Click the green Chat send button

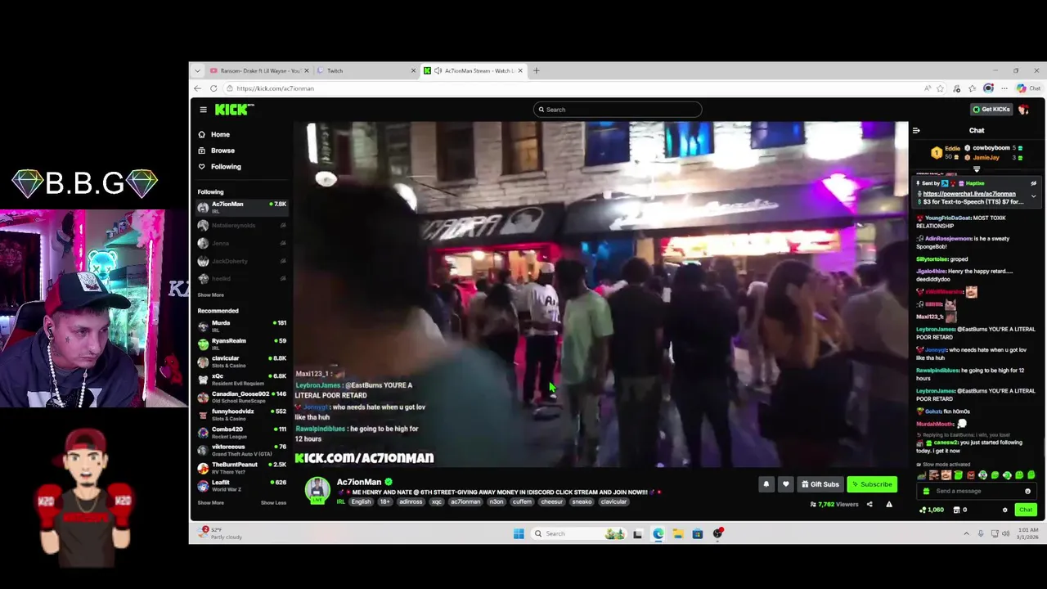pyautogui.click(x=1026, y=510)
